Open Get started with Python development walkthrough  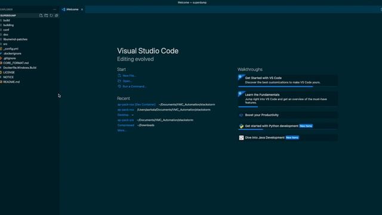point(288,126)
